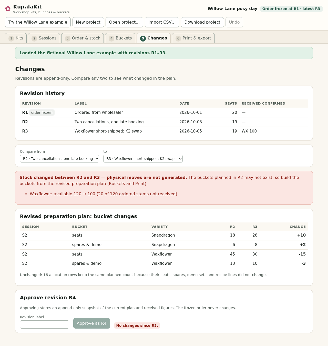Screen dimensions: 328x346
Task: Start a New project
Action: pos(88,22)
